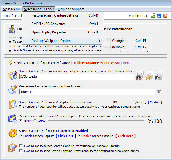Select the .JPG format radio button

click(35, 121)
